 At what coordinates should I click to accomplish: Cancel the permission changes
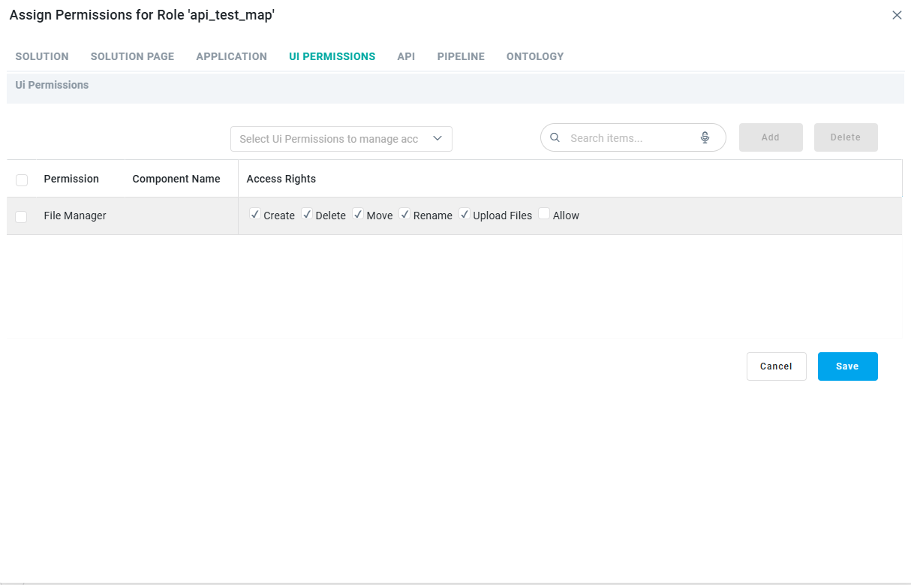tap(776, 366)
